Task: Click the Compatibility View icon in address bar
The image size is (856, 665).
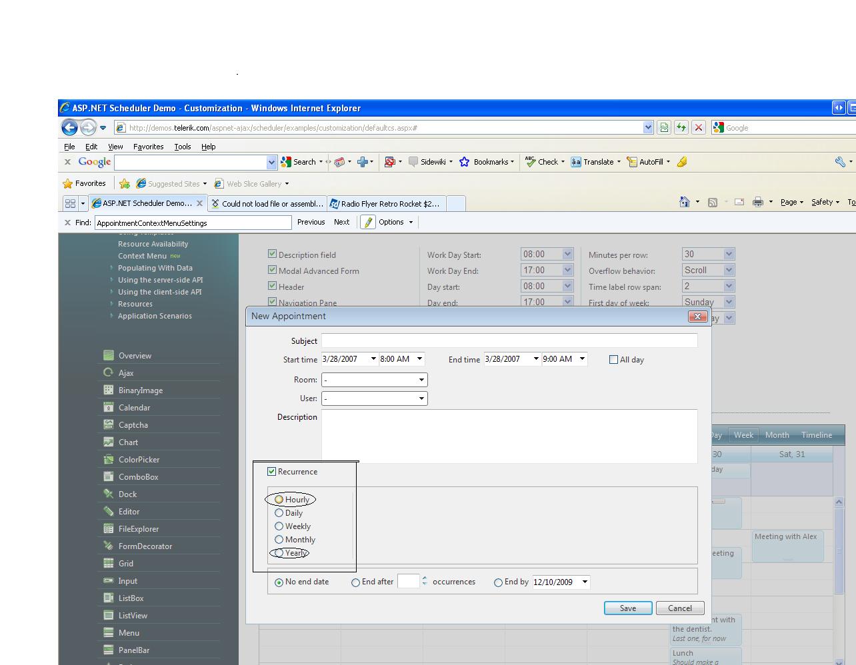Action: (x=664, y=127)
